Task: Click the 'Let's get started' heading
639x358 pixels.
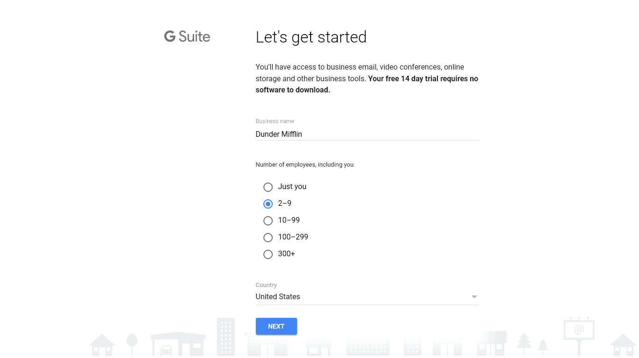Action: tap(311, 37)
